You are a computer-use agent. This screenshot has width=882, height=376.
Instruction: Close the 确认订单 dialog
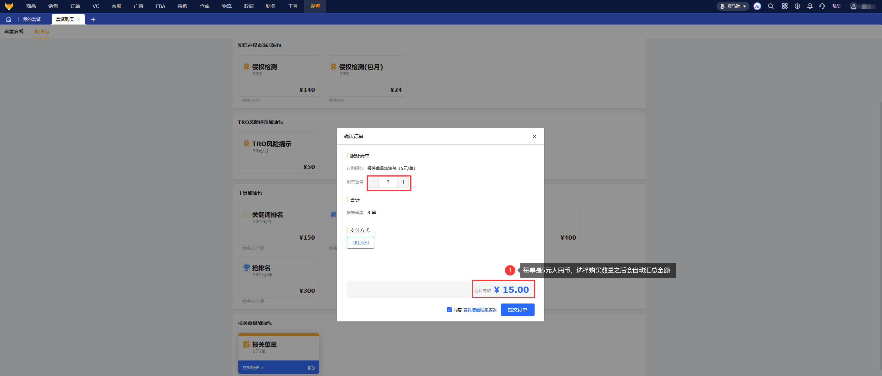pyautogui.click(x=534, y=136)
